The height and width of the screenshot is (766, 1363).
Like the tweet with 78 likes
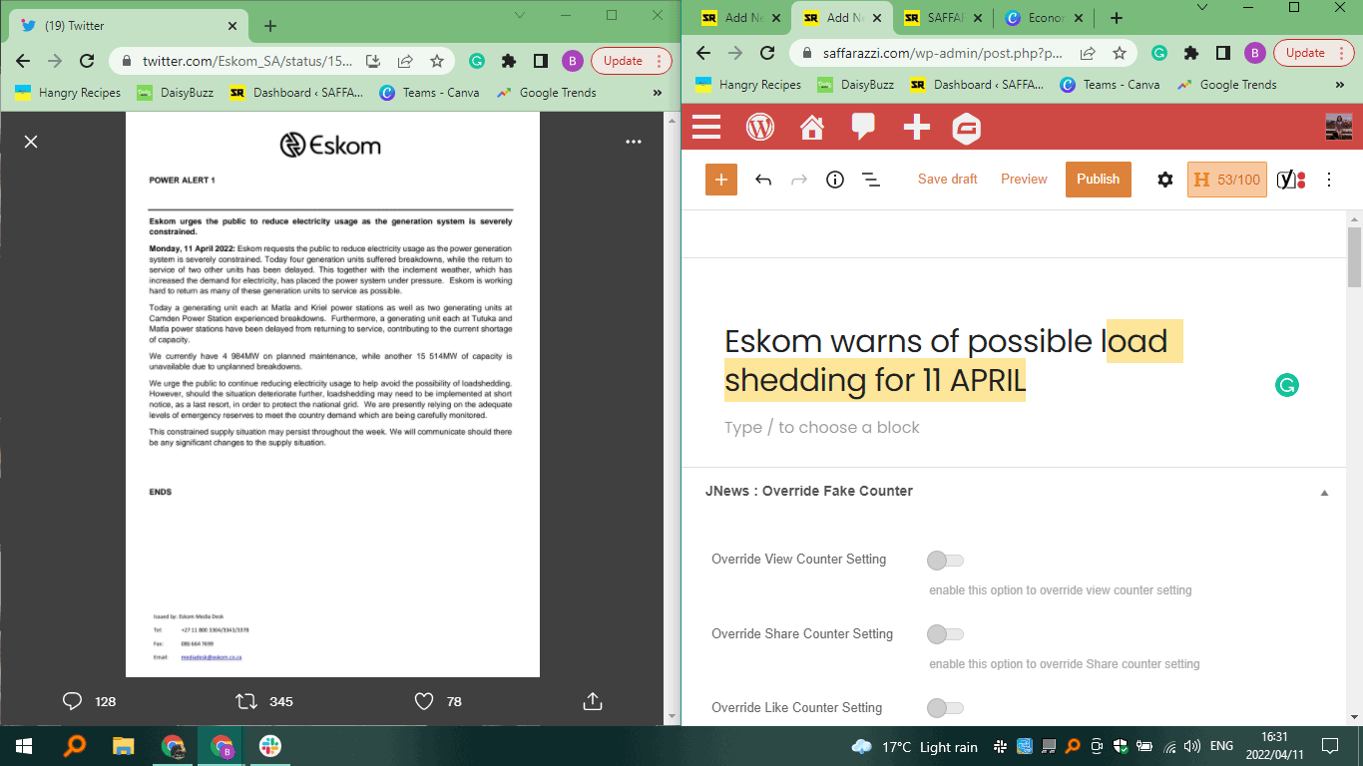click(424, 701)
